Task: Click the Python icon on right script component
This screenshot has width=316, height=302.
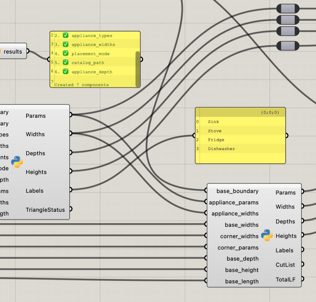Action: 267,235
